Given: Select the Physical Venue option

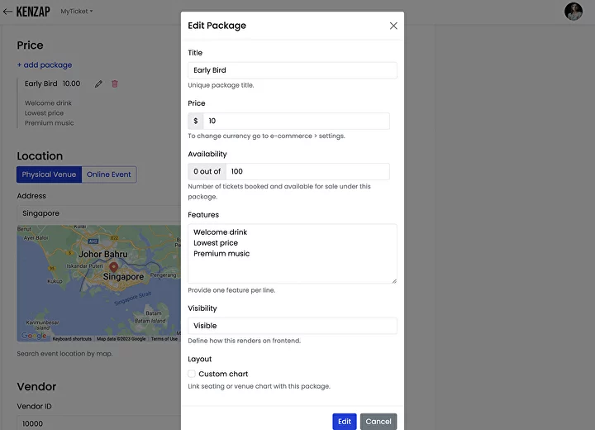Looking at the screenshot, I should point(49,174).
